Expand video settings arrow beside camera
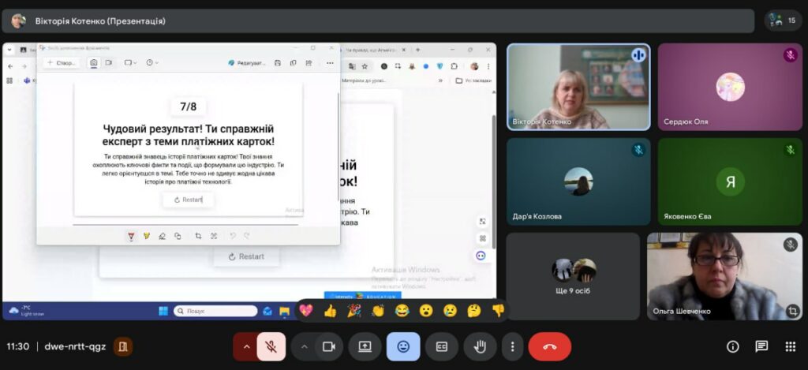808x370 pixels. point(305,346)
